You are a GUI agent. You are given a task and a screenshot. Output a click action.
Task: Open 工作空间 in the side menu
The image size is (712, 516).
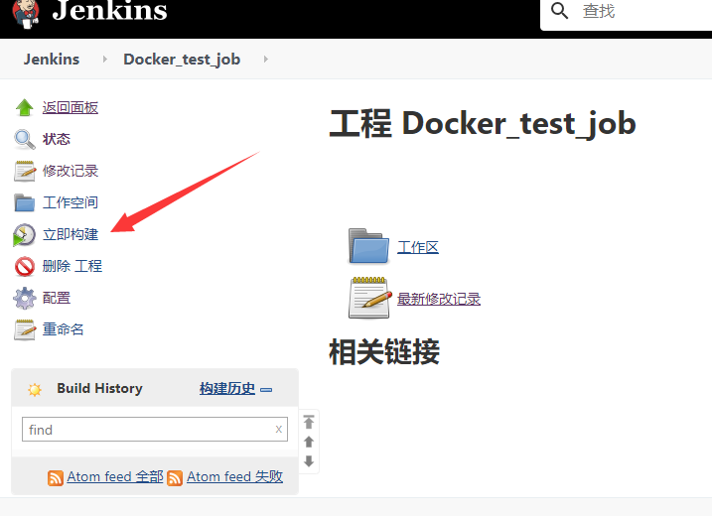pyautogui.click(x=71, y=202)
